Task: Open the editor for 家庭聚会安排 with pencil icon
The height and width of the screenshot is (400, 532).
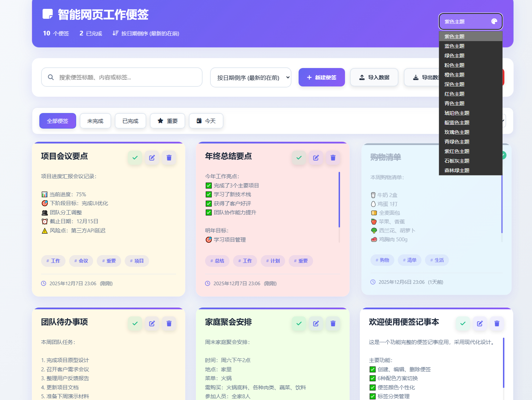Action: click(x=316, y=323)
